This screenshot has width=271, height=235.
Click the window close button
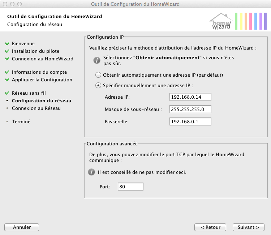click(x=5, y=4)
